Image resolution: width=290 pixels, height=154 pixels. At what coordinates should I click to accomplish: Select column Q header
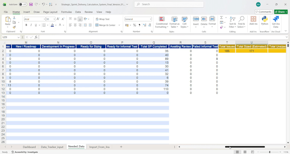(x=154, y=42)
